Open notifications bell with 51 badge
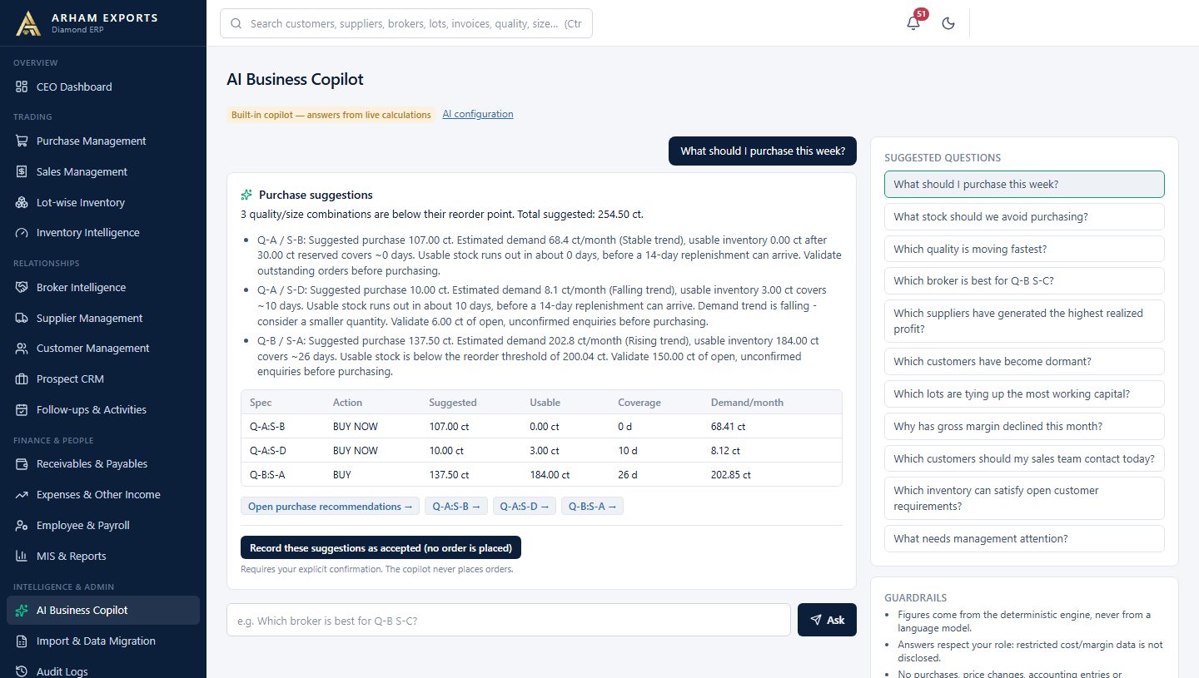The image size is (1199, 678). (x=913, y=23)
